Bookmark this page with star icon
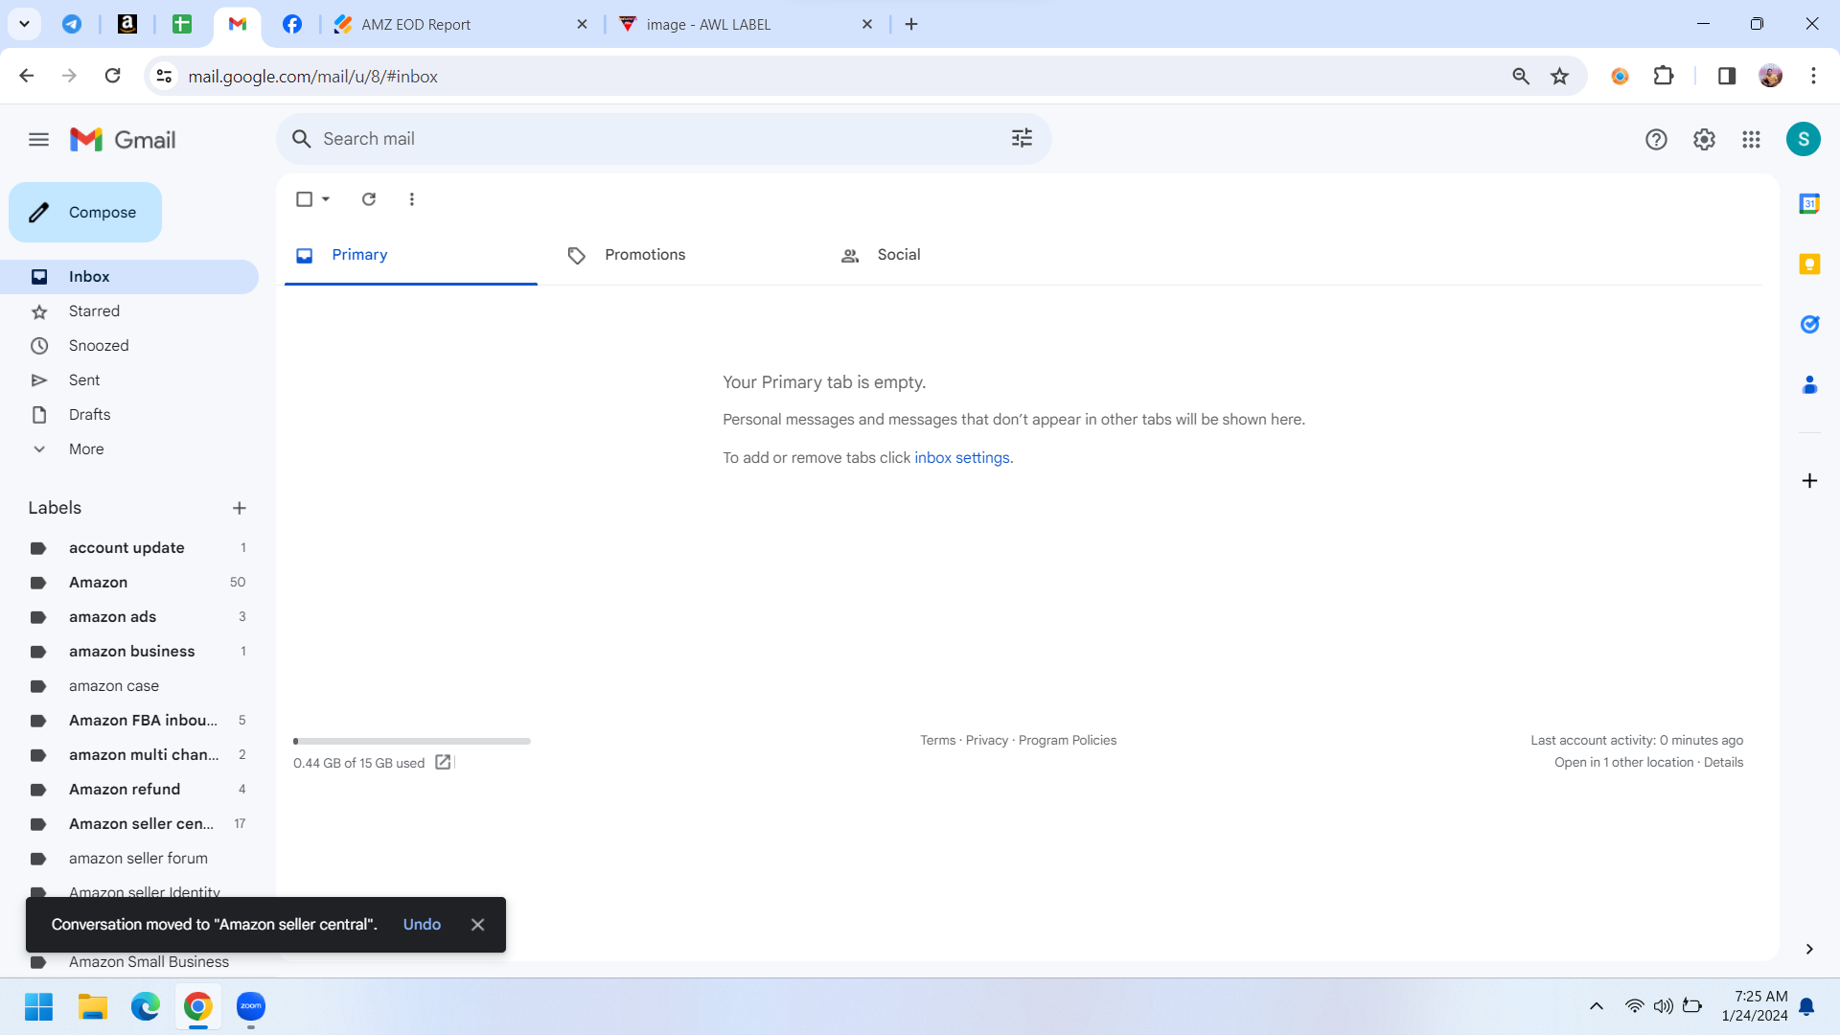Screen dimensions: 1840x1035 (x=1560, y=77)
